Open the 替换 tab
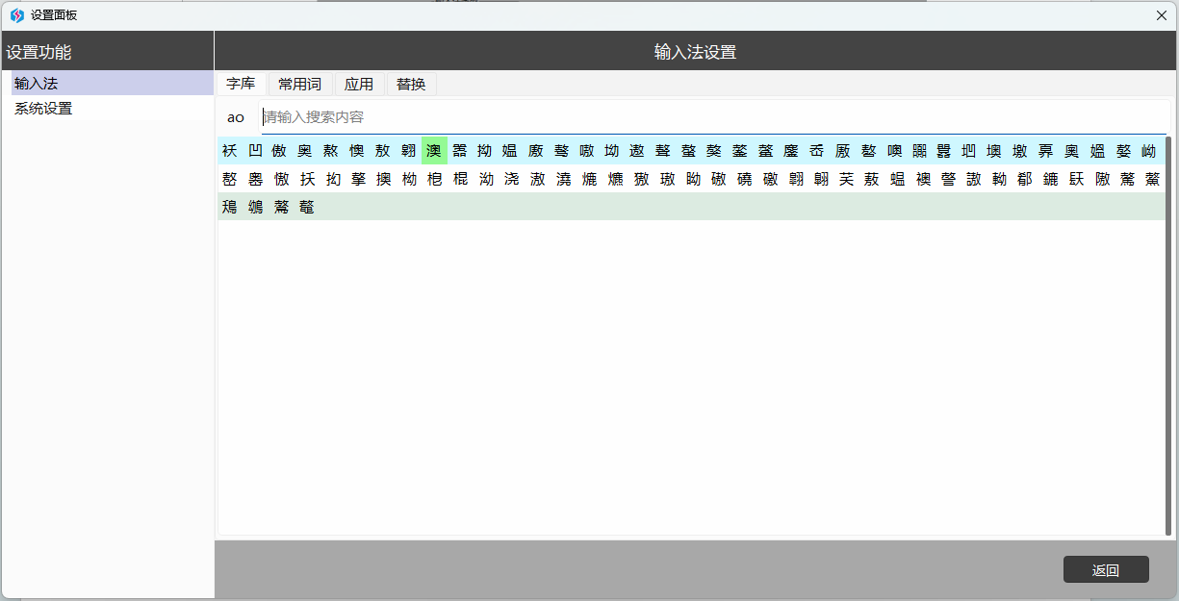1179x601 pixels. pos(411,85)
